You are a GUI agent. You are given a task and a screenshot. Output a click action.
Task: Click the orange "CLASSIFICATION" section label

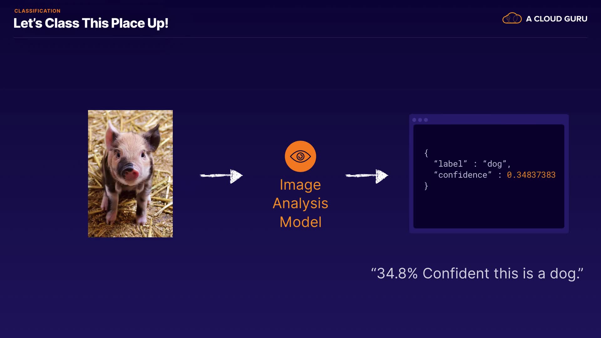coord(37,11)
